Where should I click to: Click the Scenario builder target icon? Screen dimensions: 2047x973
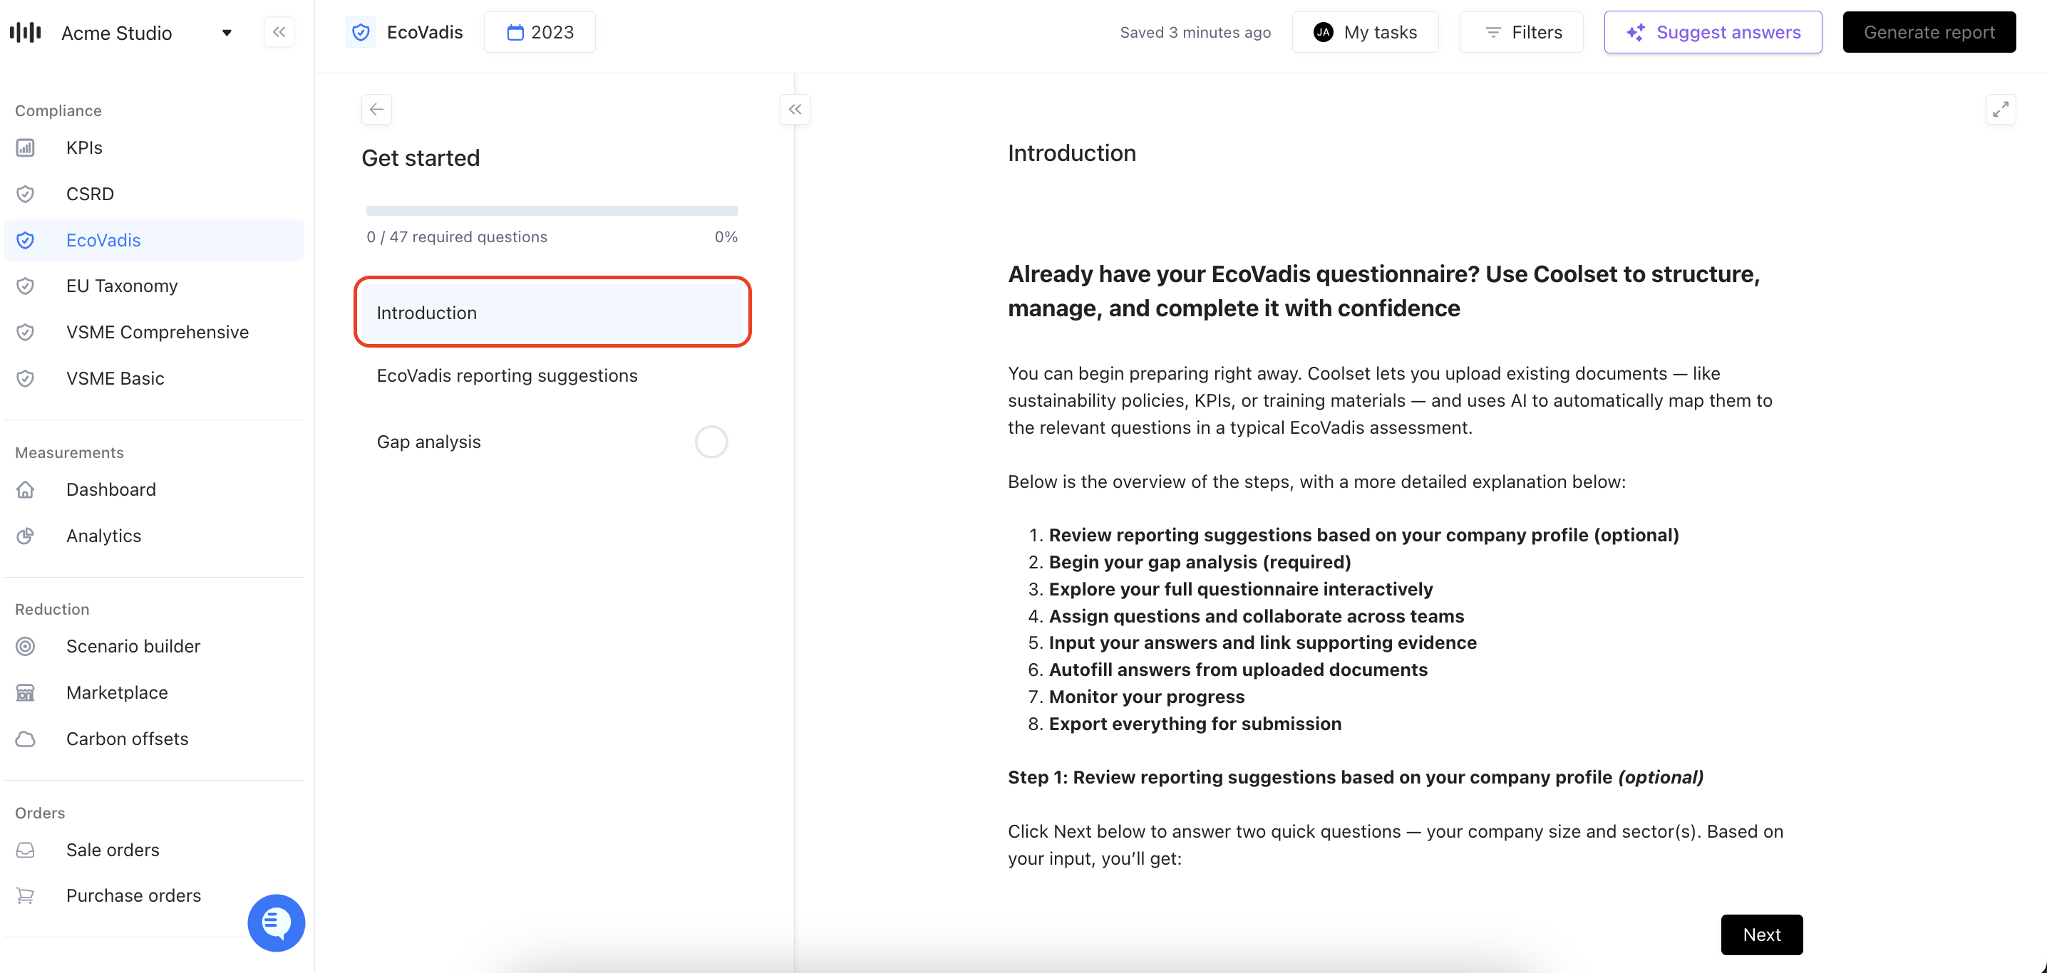26,647
